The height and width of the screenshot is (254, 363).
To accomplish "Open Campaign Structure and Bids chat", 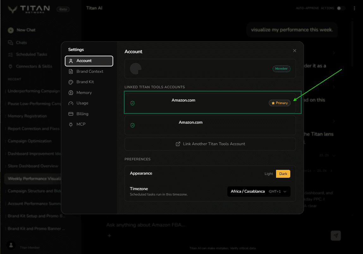I will coord(34,191).
